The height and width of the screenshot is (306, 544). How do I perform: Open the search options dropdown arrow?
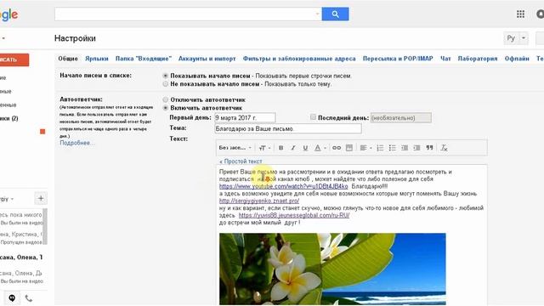317,14
